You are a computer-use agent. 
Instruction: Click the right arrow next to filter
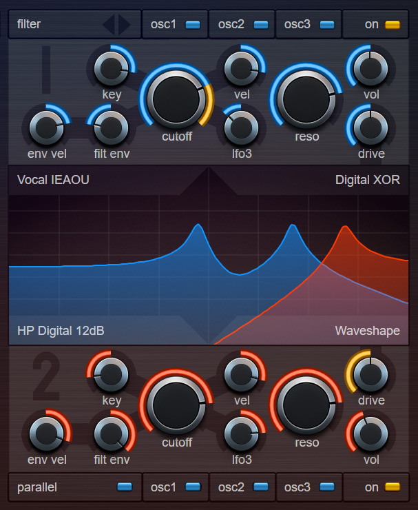click(125, 25)
